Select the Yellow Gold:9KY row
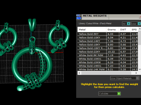Screen dimensions: 141x105 click(108, 34)
